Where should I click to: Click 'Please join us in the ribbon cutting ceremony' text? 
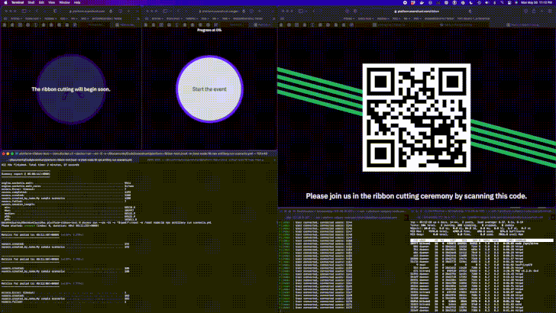(x=416, y=196)
